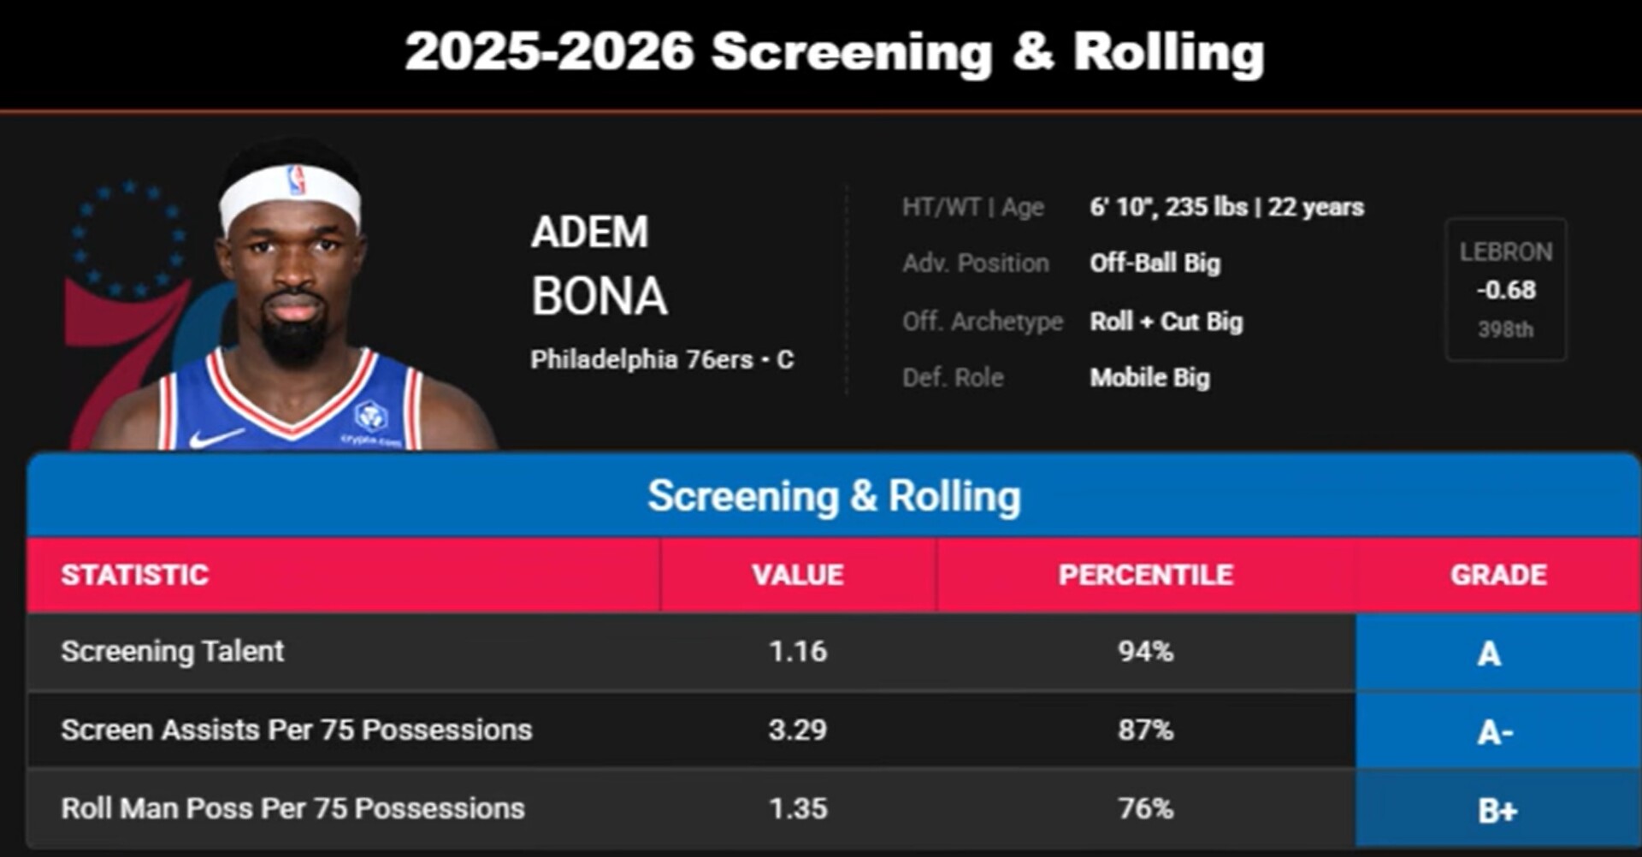
Task: Sort by the VALUE column header
Action: [798, 575]
